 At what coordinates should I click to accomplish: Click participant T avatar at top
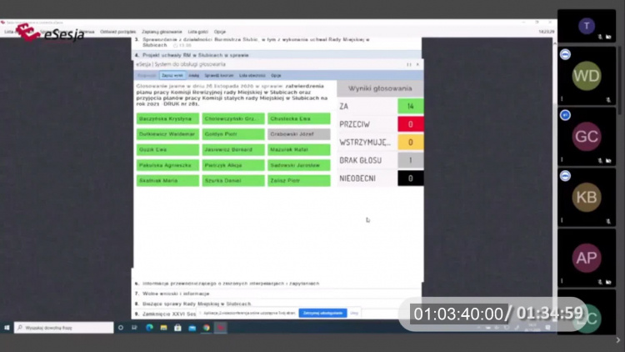coord(587,26)
